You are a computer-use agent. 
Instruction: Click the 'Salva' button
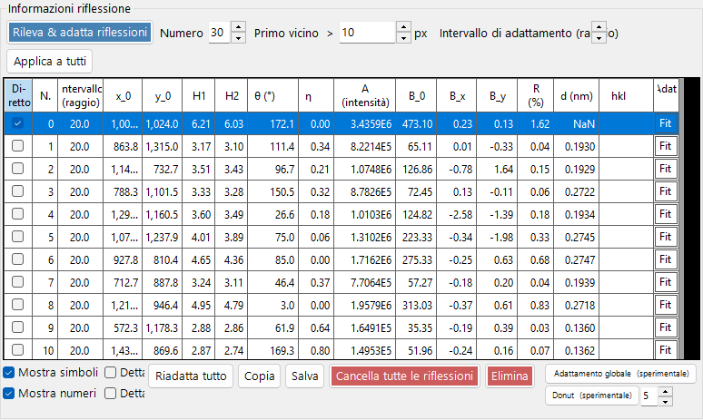304,376
